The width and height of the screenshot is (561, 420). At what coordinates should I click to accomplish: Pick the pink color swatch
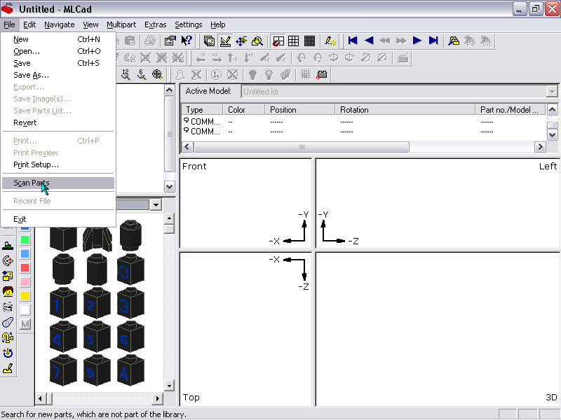[x=25, y=282]
